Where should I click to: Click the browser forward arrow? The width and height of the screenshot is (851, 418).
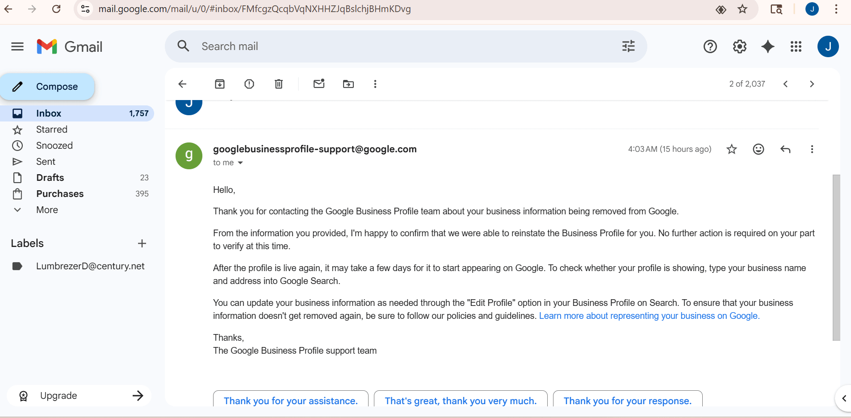32,9
